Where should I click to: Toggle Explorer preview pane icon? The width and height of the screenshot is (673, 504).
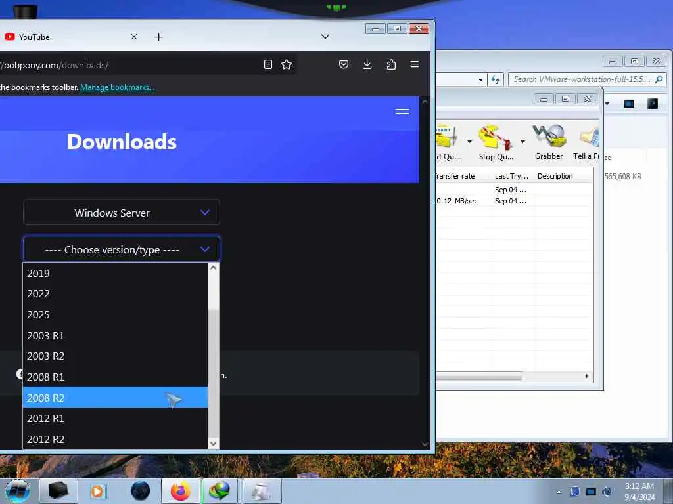tap(629, 104)
